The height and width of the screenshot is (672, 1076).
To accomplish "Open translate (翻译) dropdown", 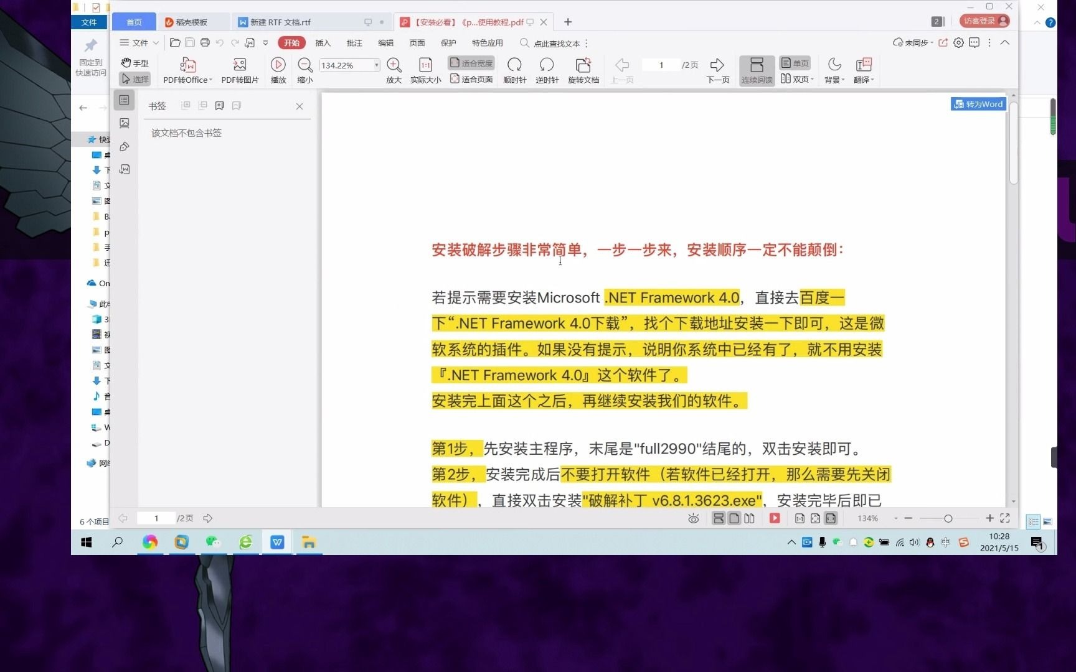I will [x=864, y=70].
